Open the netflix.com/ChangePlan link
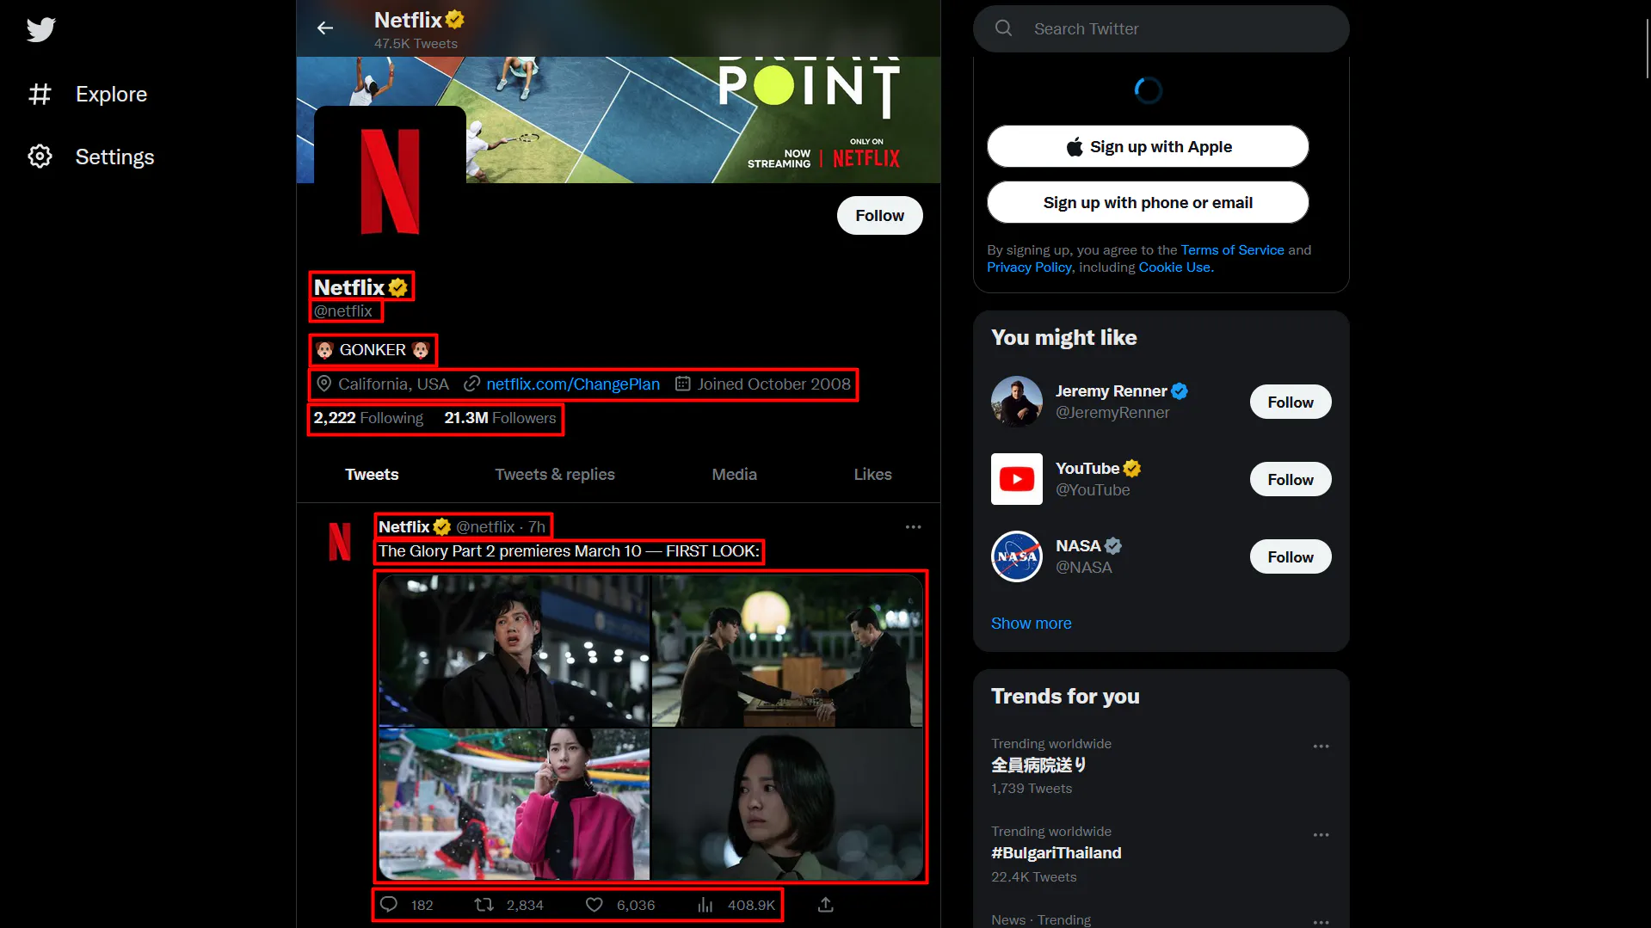The width and height of the screenshot is (1651, 928). point(572,384)
